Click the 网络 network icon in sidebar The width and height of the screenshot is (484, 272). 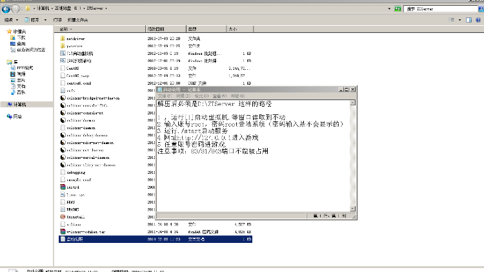click(9, 116)
